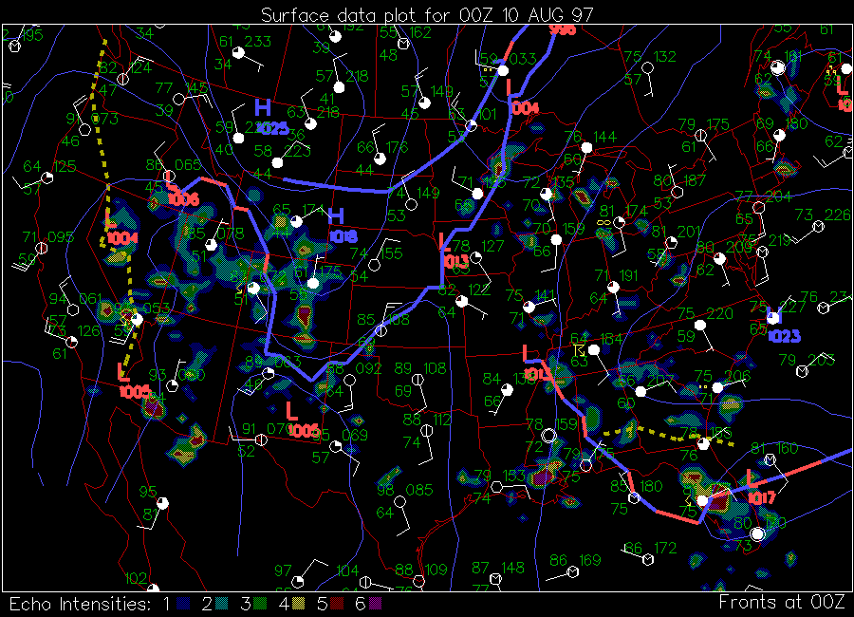Click echo intensity 1 blue swatch
This screenshot has height=617, width=854.
[182, 604]
